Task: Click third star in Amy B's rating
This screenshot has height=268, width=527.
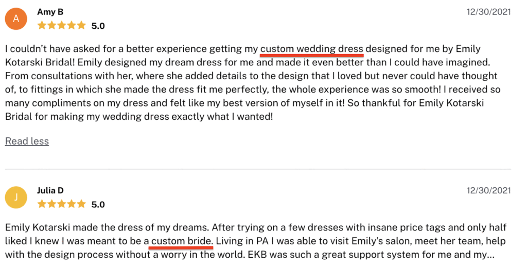Action: (62, 26)
